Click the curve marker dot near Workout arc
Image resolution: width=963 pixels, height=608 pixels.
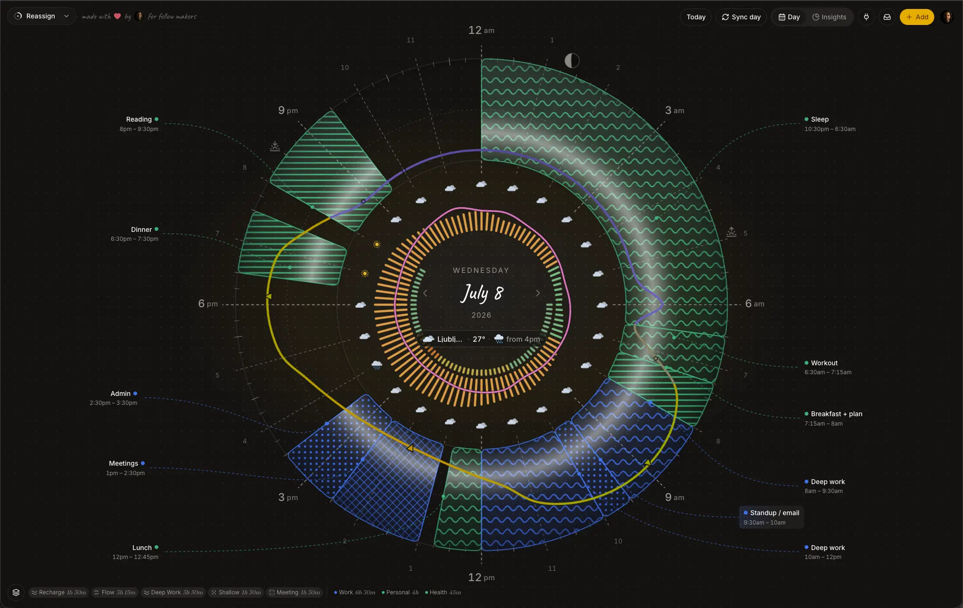[x=655, y=358]
